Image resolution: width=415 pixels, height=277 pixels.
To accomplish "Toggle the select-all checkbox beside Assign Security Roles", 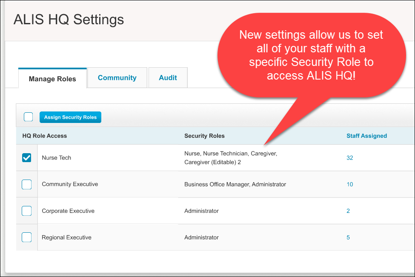I will [29, 117].
